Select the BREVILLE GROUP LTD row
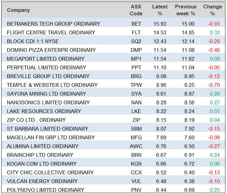 tap(48, 76)
